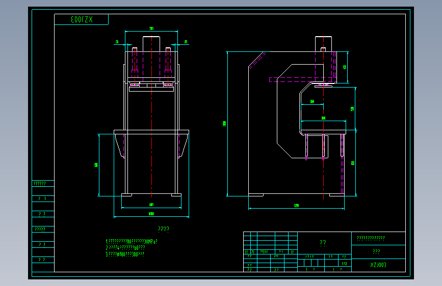Click the mirrored XZJ003 label at top left
The height and width of the screenshot is (286, 442).
point(82,19)
